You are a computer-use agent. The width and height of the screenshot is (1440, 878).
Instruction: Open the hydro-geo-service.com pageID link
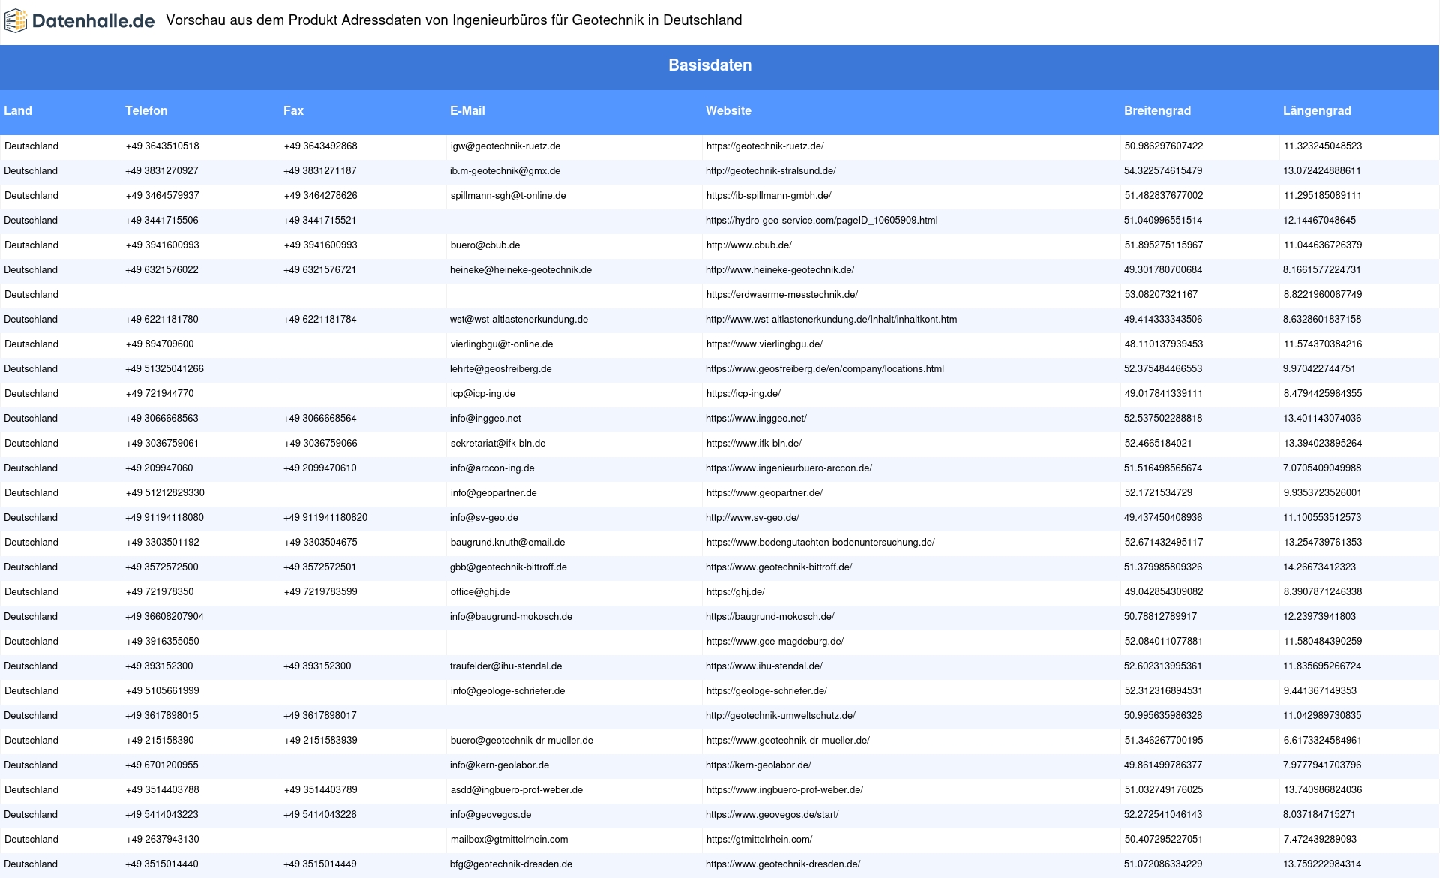821,221
